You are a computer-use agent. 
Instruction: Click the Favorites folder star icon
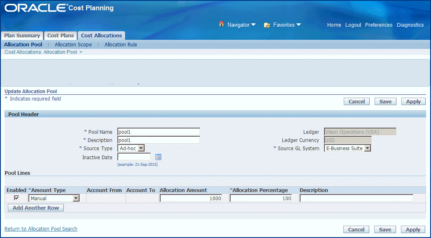(x=267, y=25)
